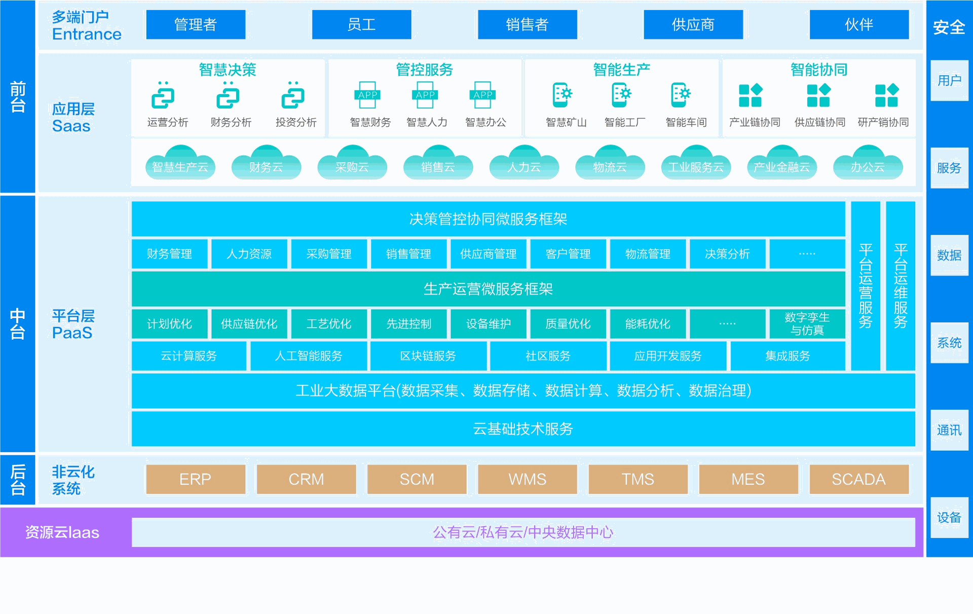Select the SCADA system box
The width and height of the screenshot is (973, 614).
pos(859,479)
